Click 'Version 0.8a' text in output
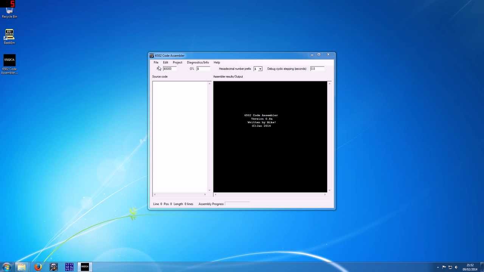 [x=262, y=119]
